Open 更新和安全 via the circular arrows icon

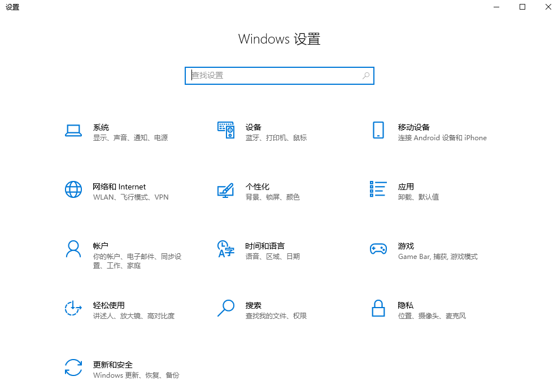[73, 368]
